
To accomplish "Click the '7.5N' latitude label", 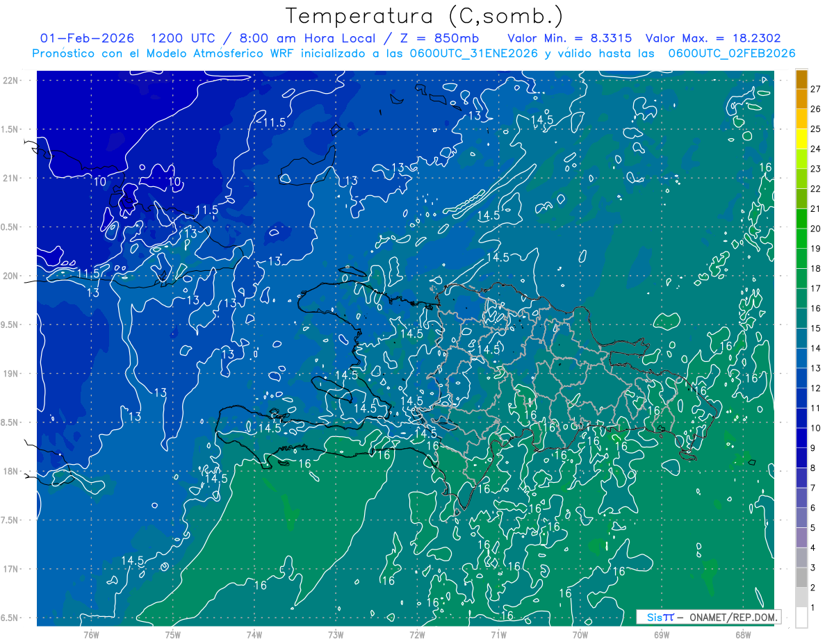I will [x=10, y=520].
